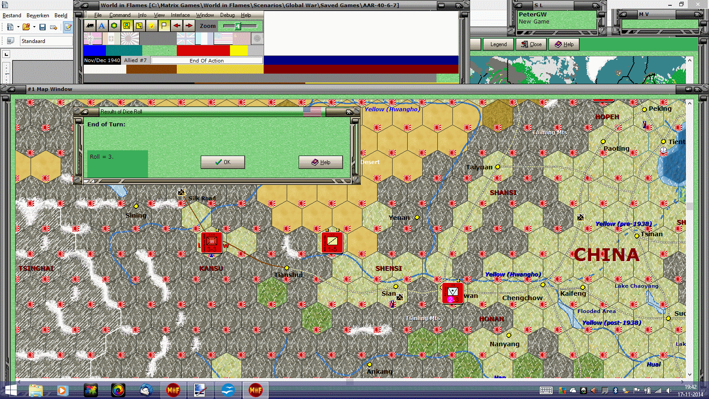Click the blue color bar segment
Image resolution: width=709 pixels, height=399 pixels.
(95, 50)
